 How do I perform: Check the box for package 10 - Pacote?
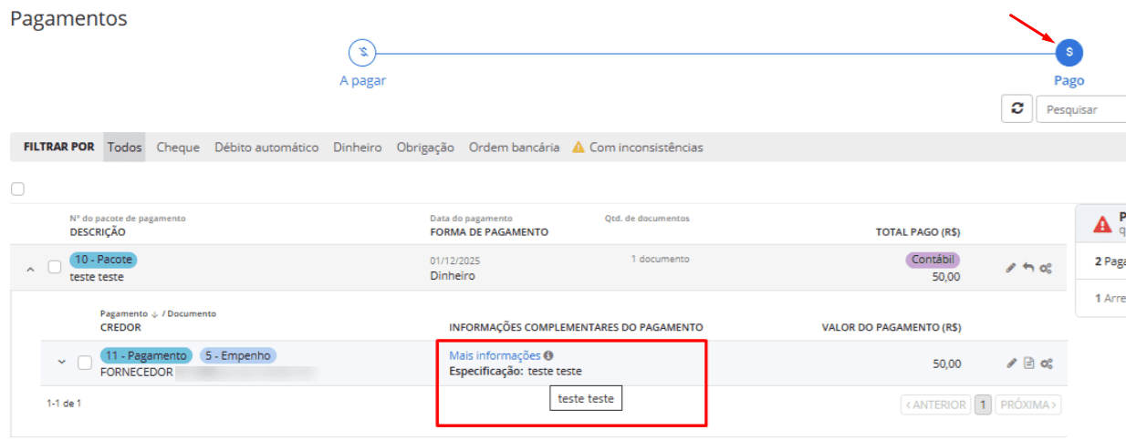[55, 267]
